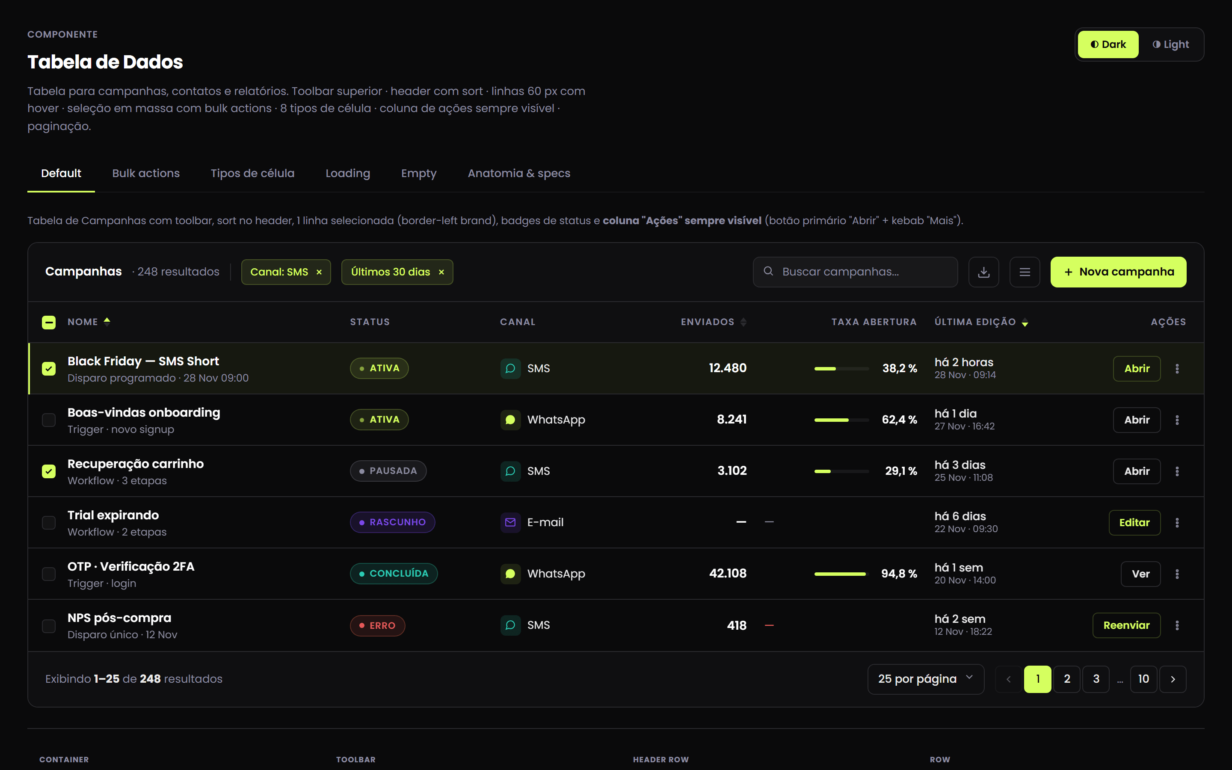Toggle the select-all header checkbox
This screenshot has width=1232, height=770.
(49, 323)
